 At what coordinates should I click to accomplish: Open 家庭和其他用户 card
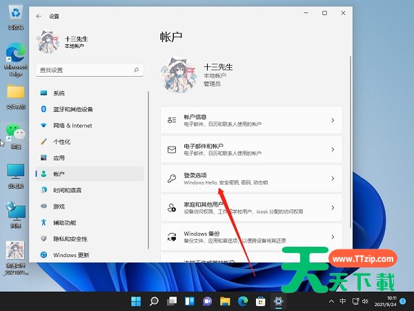pos(251,207)
